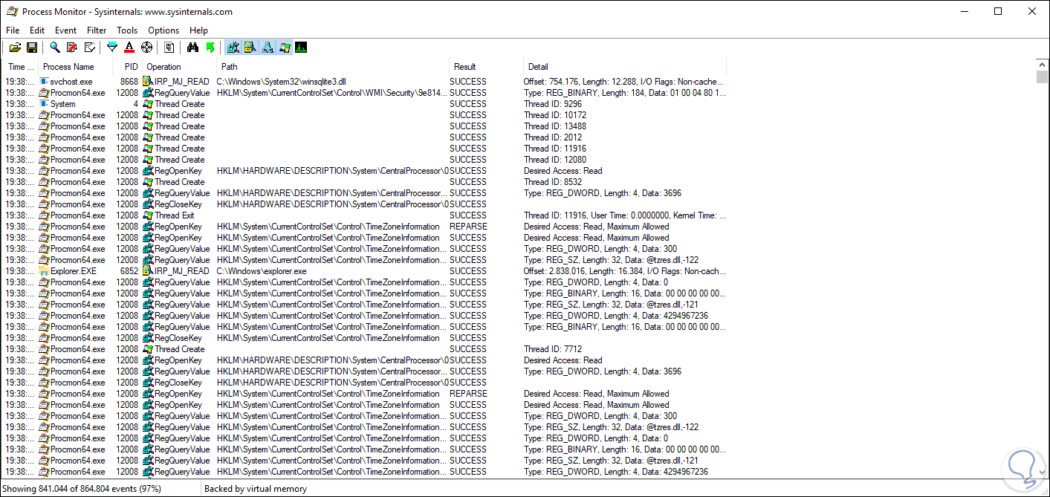Screen dimensions: 1050x497
Task: Select the Explorer.EXE process row
Action: 365,271
